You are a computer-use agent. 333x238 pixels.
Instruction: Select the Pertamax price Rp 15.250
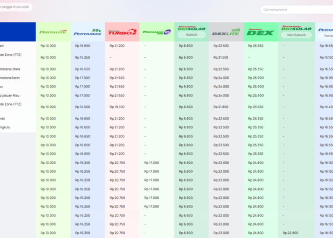pyautogui.click(x=83, y=57)
